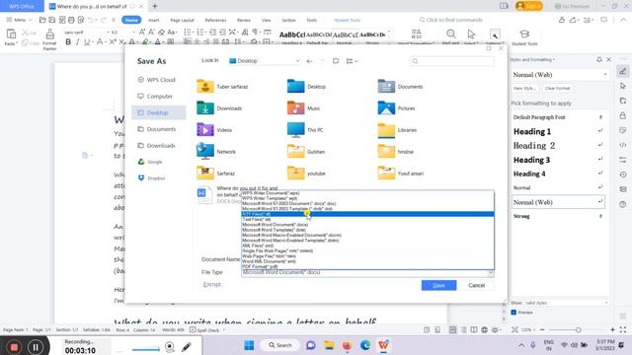
Task: Click the Cancel button
Action: [x=476, y=285]
